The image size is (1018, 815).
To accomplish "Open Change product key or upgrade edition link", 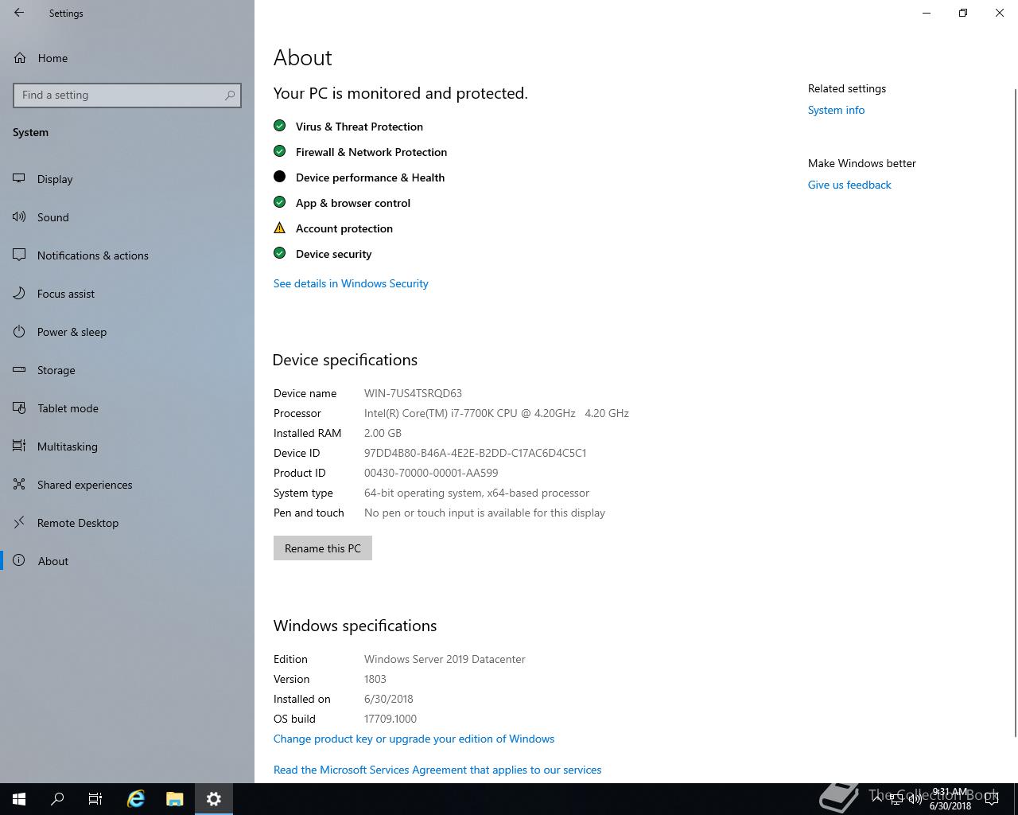I will pos(414,739).
